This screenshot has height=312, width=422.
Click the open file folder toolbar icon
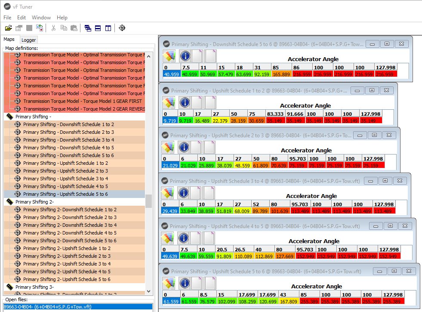(x=8, y=28)
